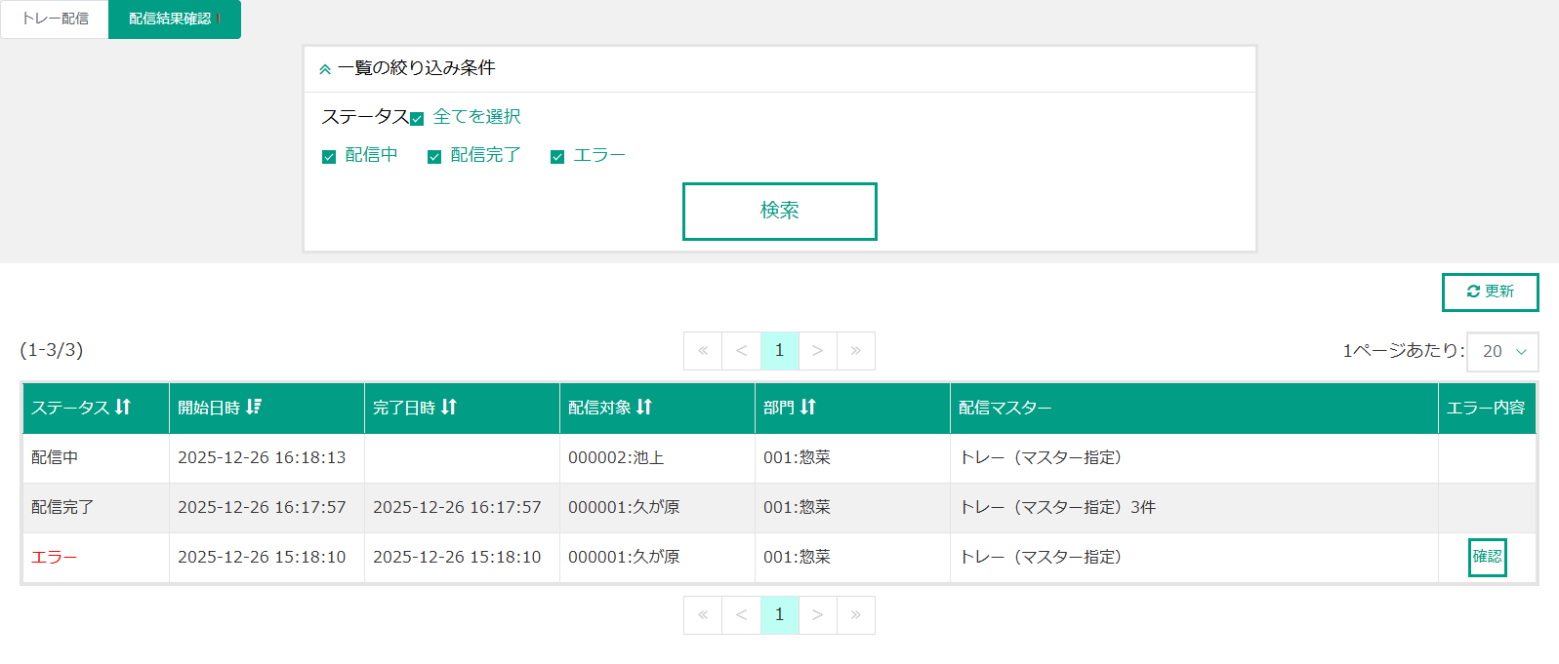
Task: Sort by ステータス column sort icon
Action: coord(123,408)
